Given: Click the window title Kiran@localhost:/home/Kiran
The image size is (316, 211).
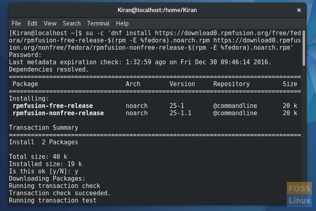Looking at the screenshot, I should click(x=157, y=10).
